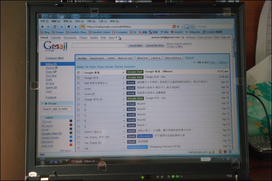Viewport: 272px width, 181px height.
Task: Click the Archive button
Action: pyautogui.click(x=82, y=58)
